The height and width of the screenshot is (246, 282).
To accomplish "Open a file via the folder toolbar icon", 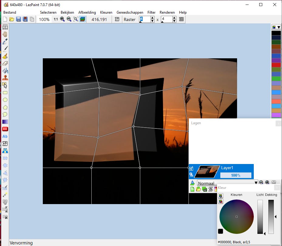I will (x=12, y=19).
